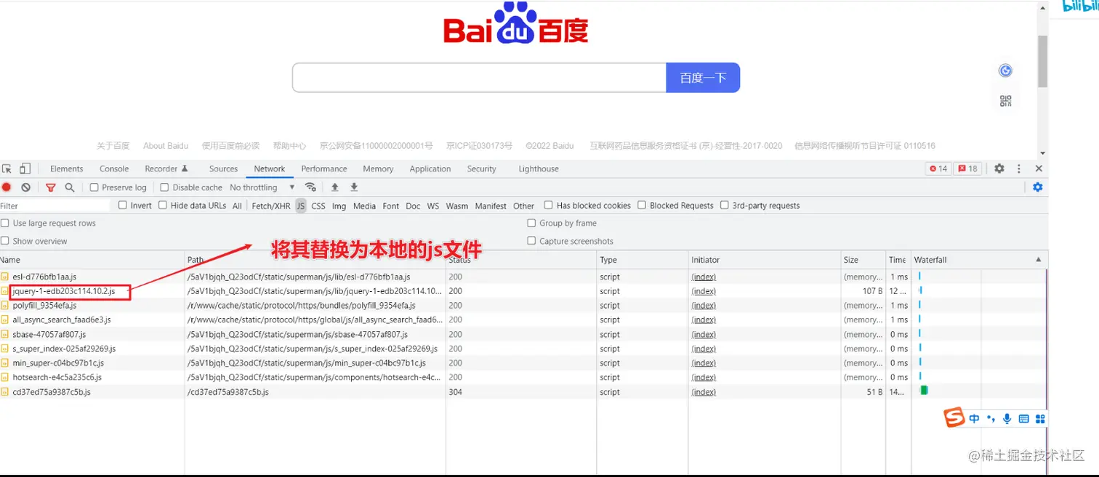
Task: Click Sogou microphone voice input icon
Action: click(x=1007, y=419)
